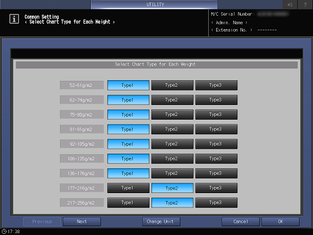Viewport: 313px width, 235px height.
Task: Click the M/C Serial Number text
Action: coord(232,14)
